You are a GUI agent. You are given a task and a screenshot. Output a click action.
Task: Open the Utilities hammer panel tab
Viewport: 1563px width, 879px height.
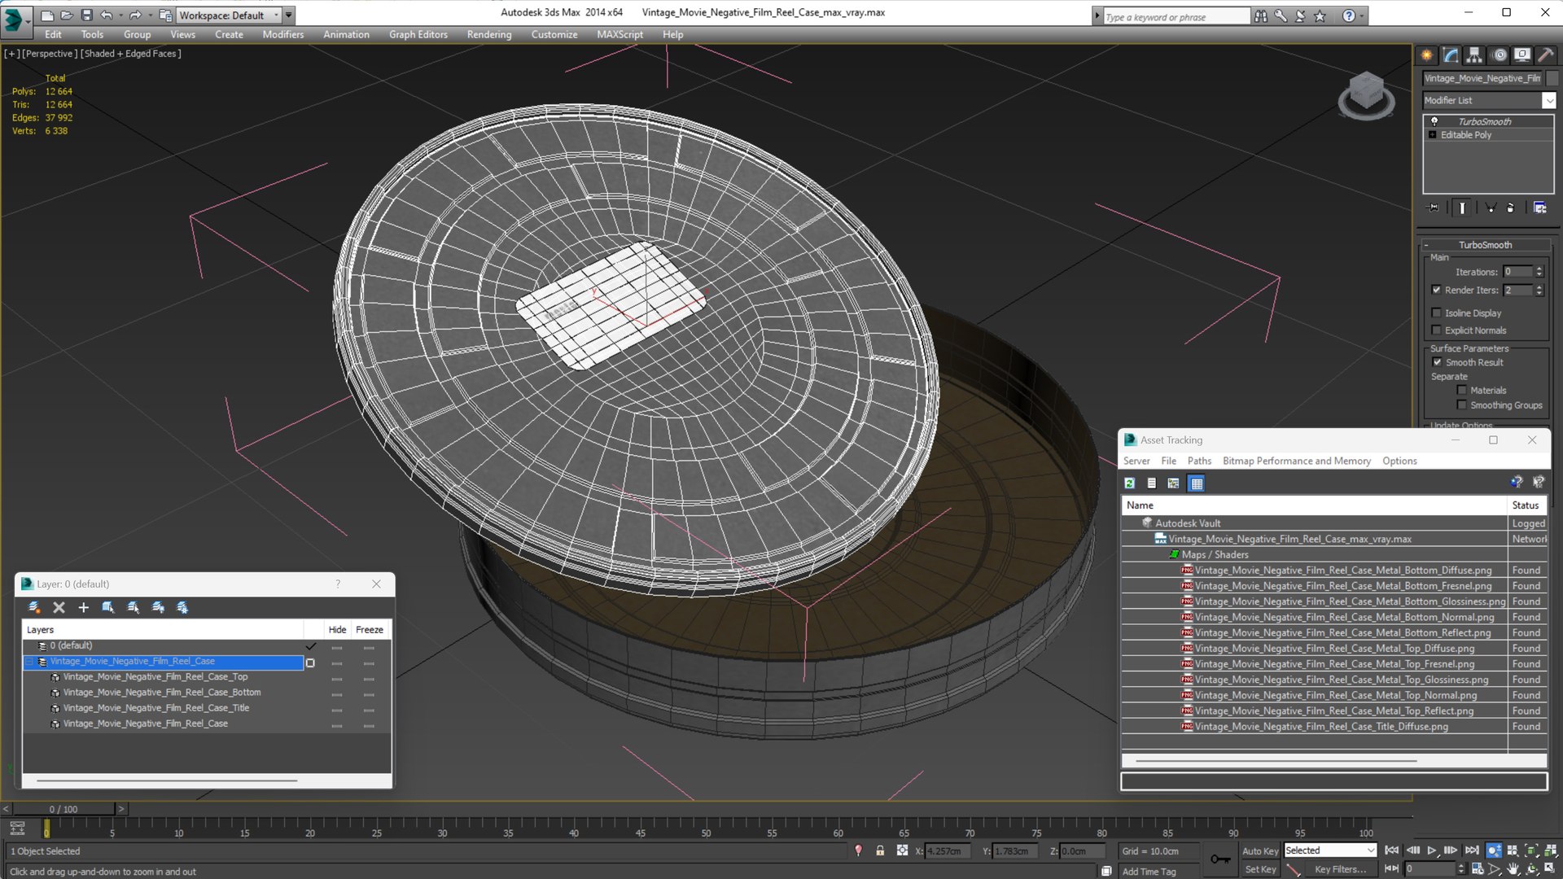pyautogui.click(x=1546, y=55)
